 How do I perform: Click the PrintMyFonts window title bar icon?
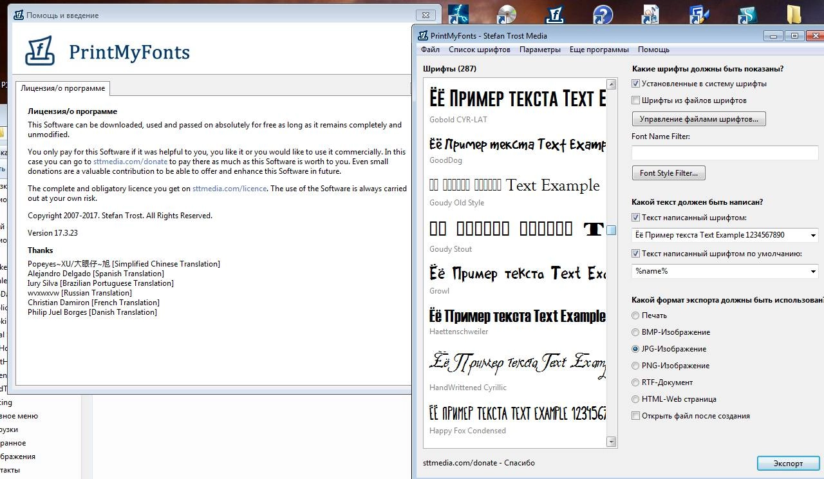(x=422, y=36)
